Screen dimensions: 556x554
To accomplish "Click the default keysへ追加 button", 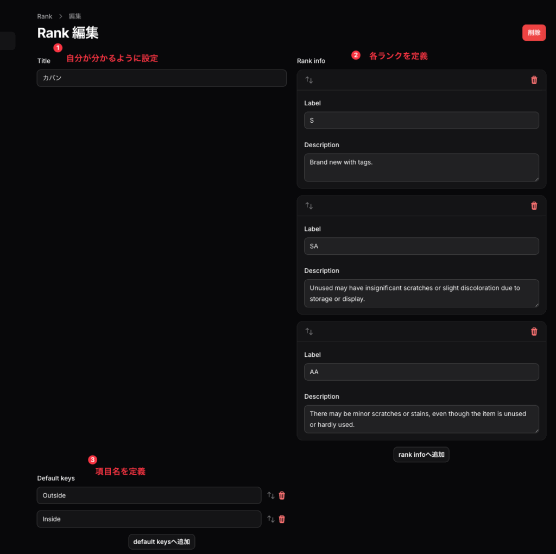I will pyautogui.click(x=161, y=542).
